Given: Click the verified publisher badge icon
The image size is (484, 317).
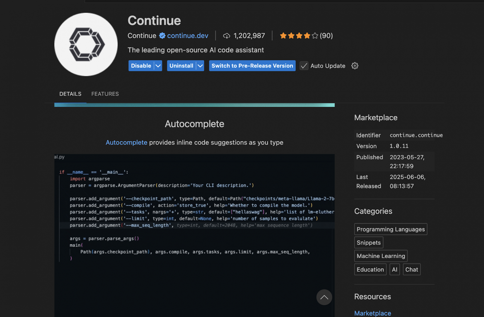Looking at the screenshot, I should [x=162, y=36].
